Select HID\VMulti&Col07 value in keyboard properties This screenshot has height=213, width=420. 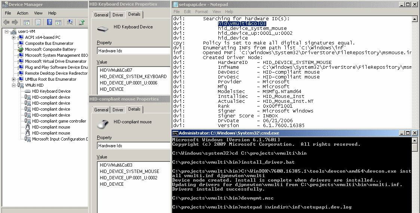click(116, 70)
